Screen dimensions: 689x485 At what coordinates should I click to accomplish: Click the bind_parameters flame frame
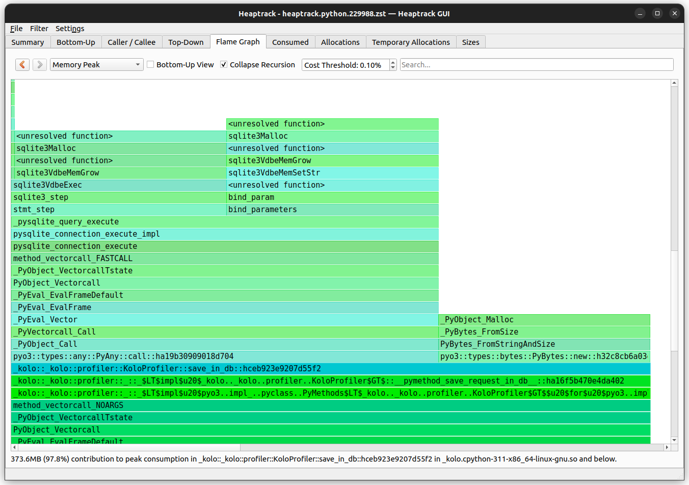pos(332,210)
